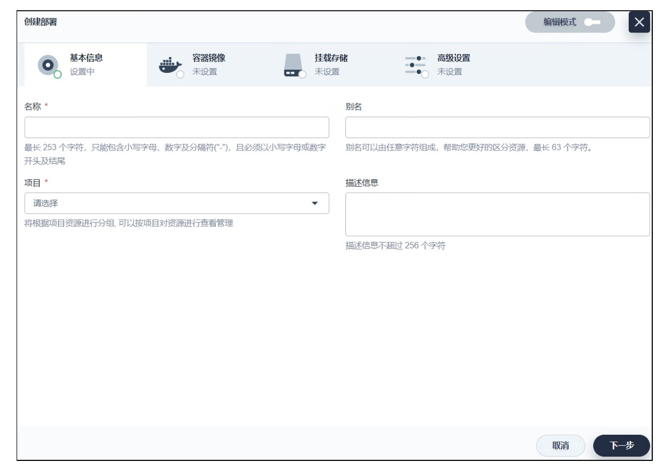Image resolution: width=671 pixels, height=470 pixels.
Task: Click status circle on container image step
Action: point(180,74)
